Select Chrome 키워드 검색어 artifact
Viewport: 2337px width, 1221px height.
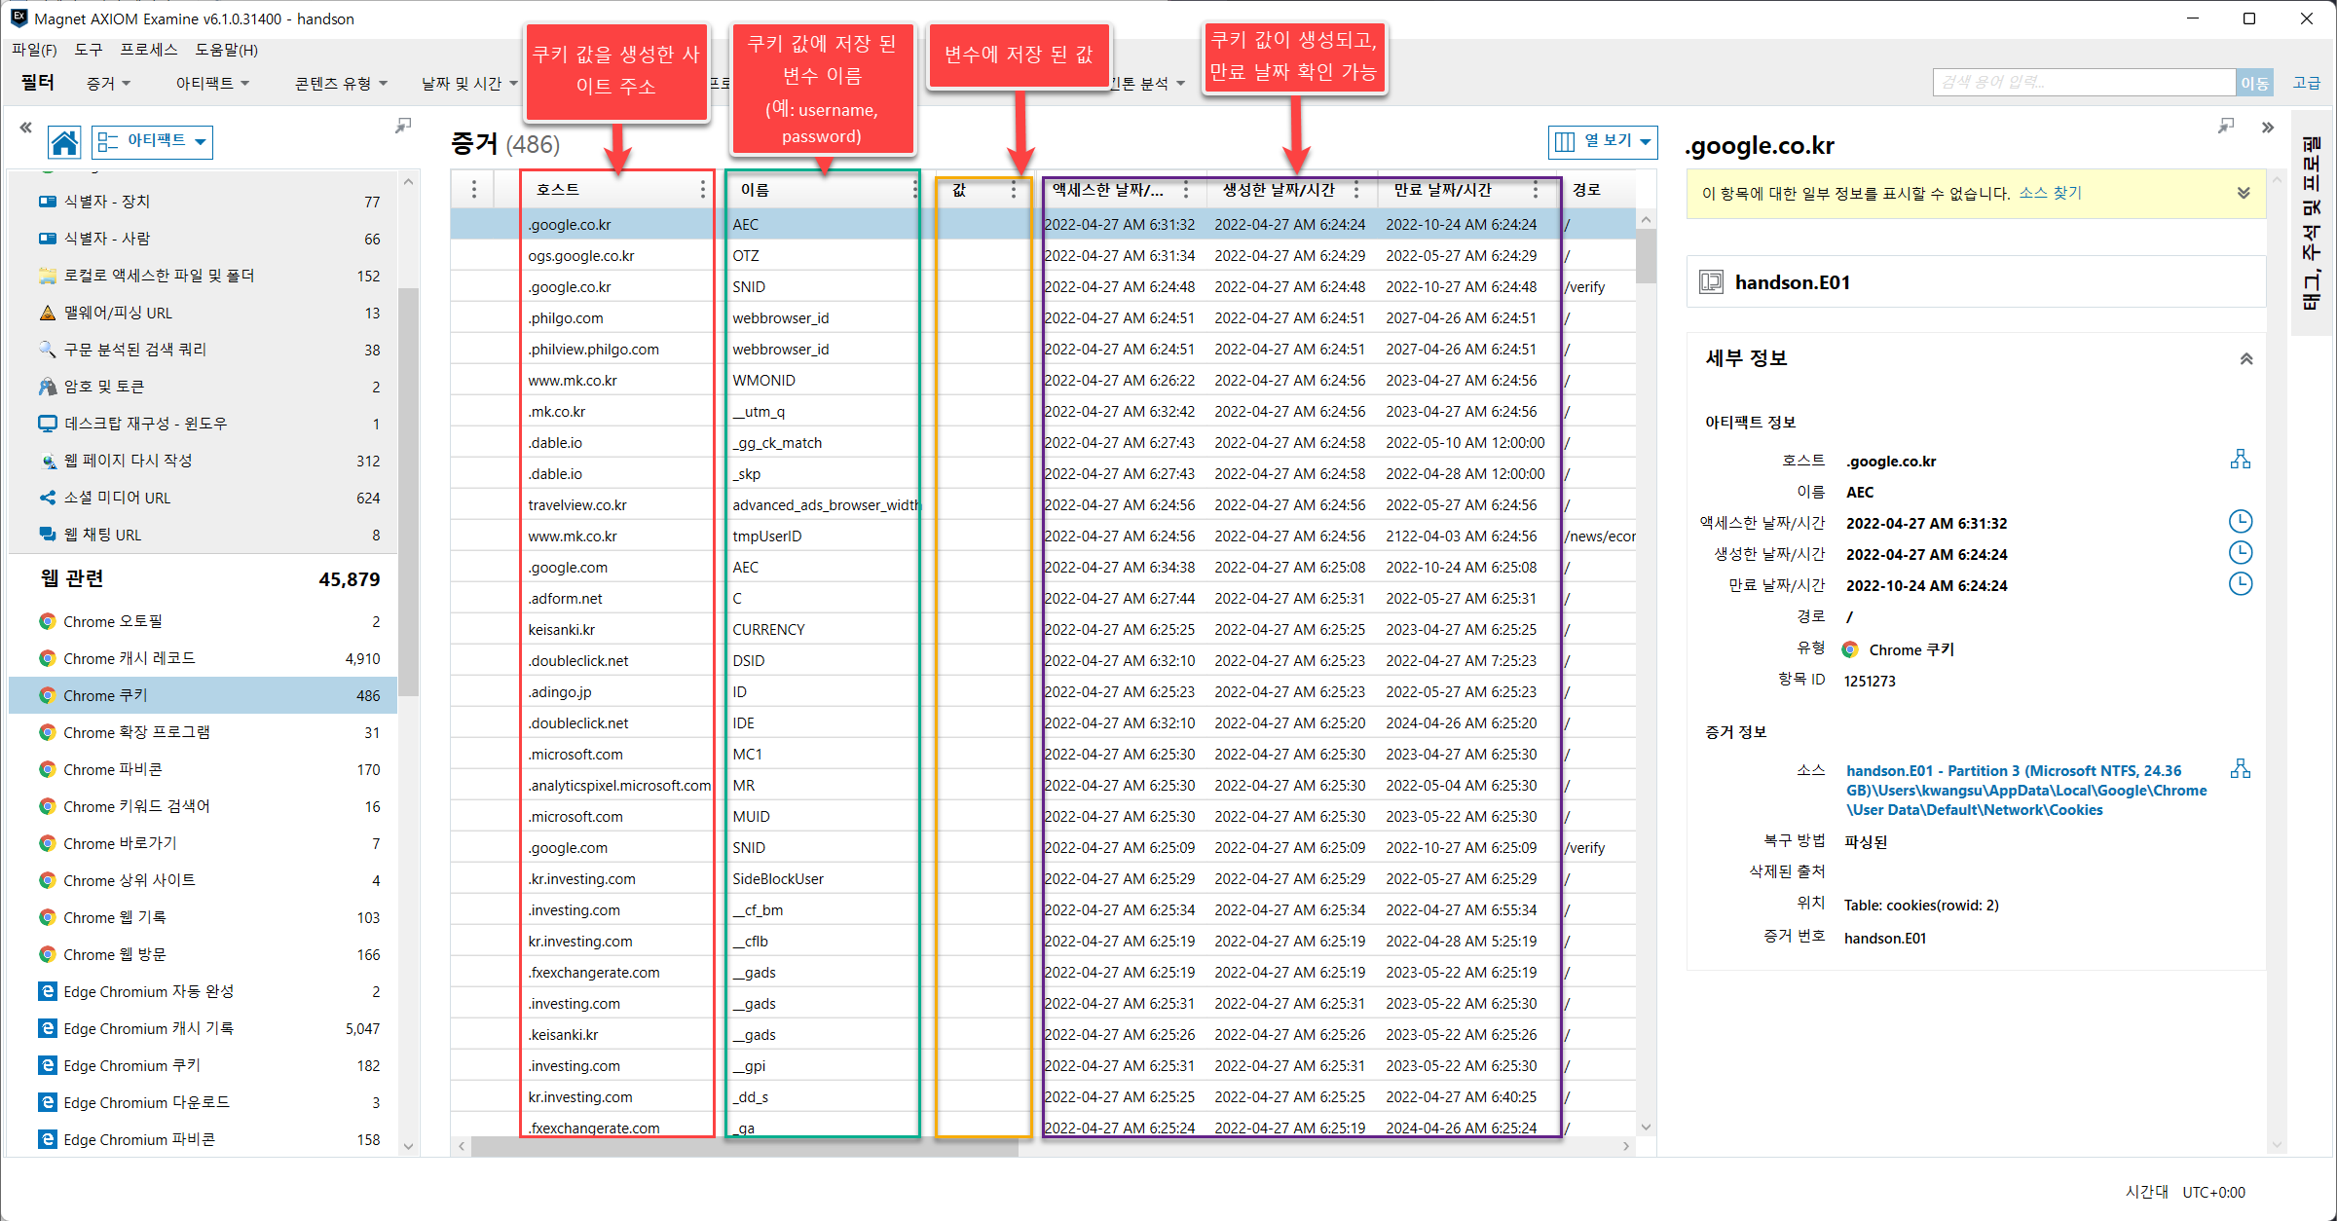coord(204,806)
